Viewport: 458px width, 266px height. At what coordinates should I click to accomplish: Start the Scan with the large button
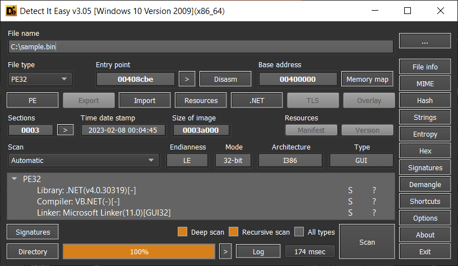(x=367, y=242)
